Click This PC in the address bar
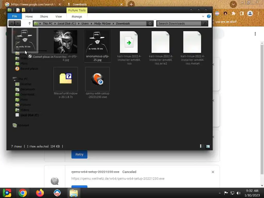Image resolution: width=264 pixels, height=198 pixels. [47, 23]
